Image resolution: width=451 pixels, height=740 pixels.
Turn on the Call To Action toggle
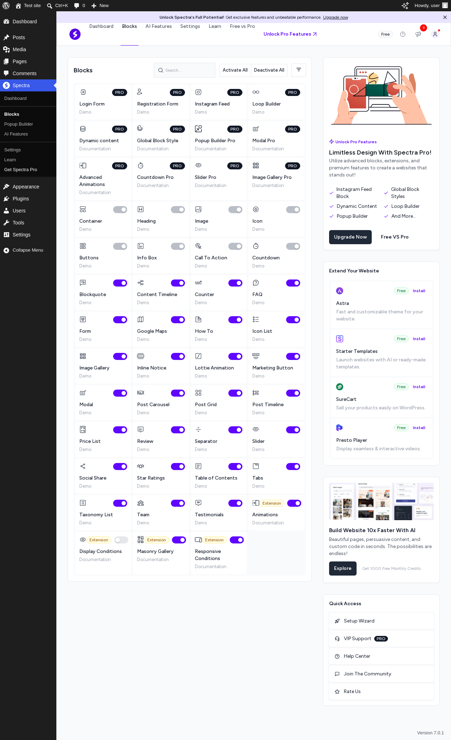click(235, 246)
